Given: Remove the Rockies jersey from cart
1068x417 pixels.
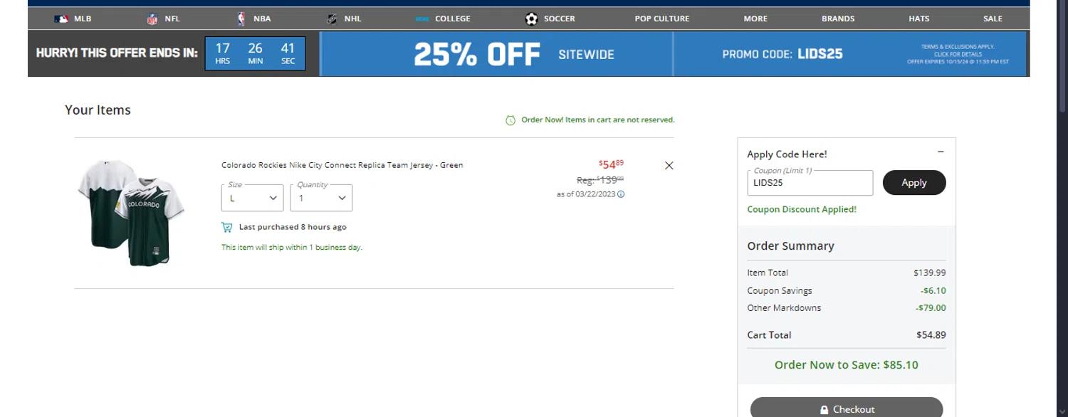Looking at the screenshot, I should [669, 166].
